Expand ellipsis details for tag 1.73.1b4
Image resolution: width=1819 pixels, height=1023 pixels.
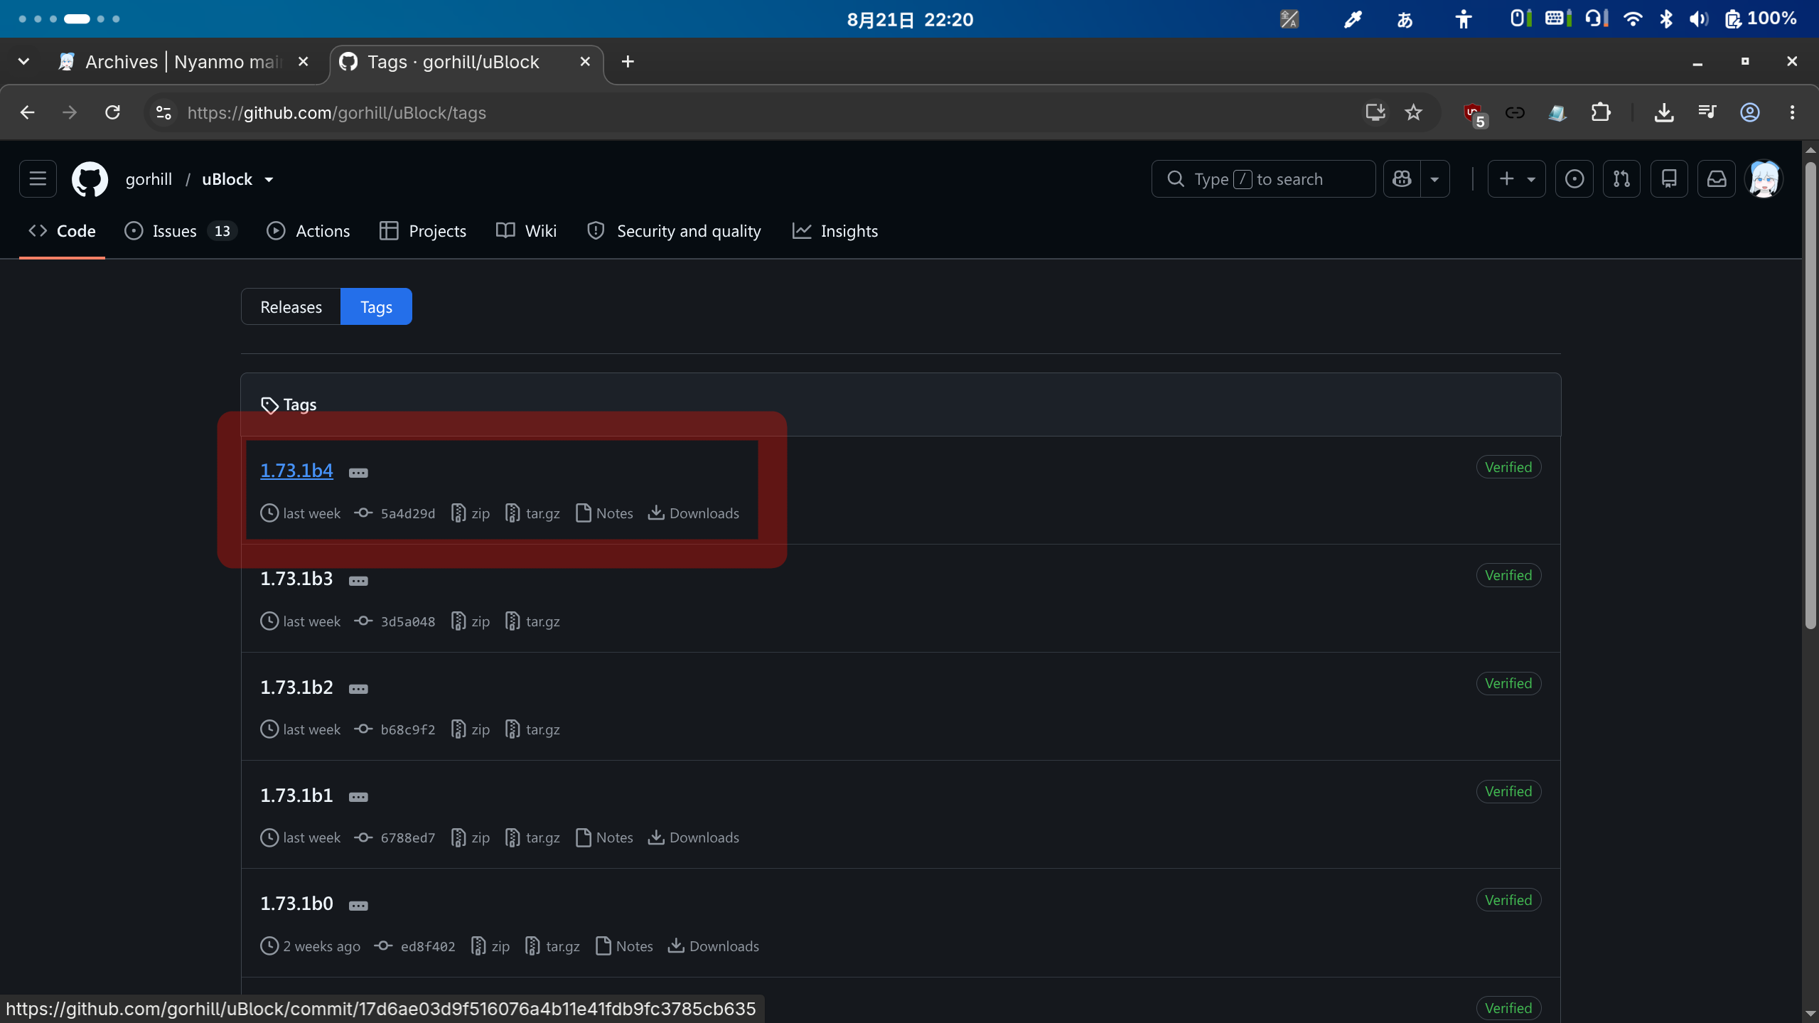[358, 473]
